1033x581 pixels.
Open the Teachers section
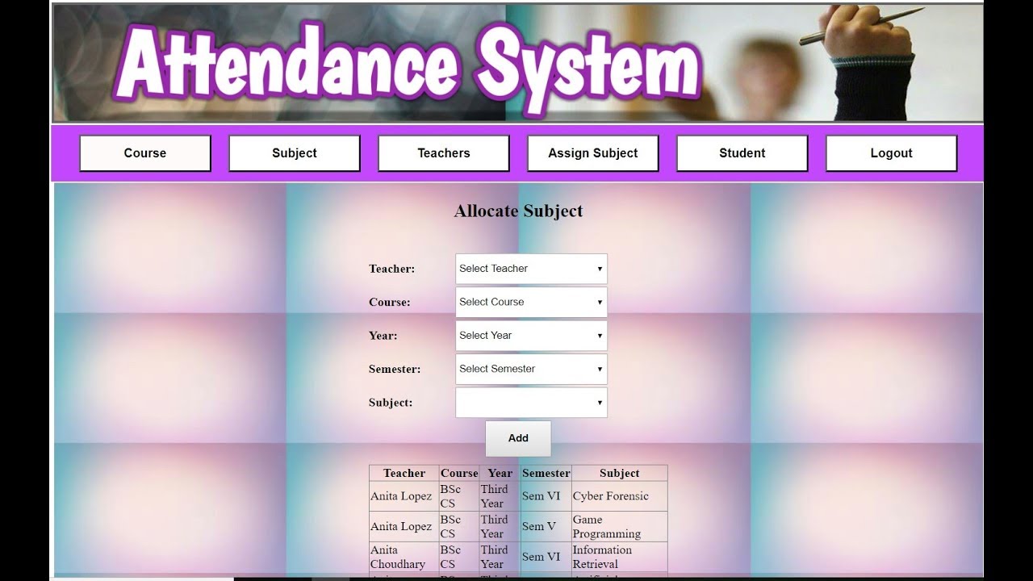coord(444,153)
